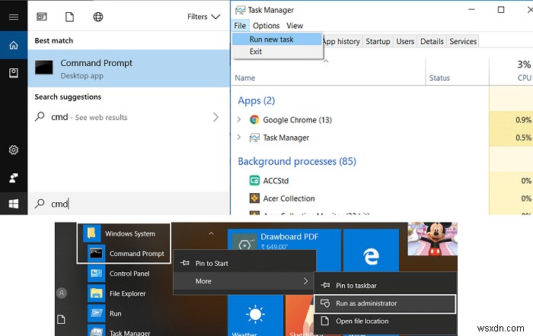Click the ACCStd process icon
The width and height of the screenshot is (533, 336).
tap(254, 180)
